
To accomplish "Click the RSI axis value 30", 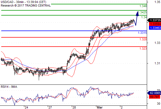I will click(159, 104).
